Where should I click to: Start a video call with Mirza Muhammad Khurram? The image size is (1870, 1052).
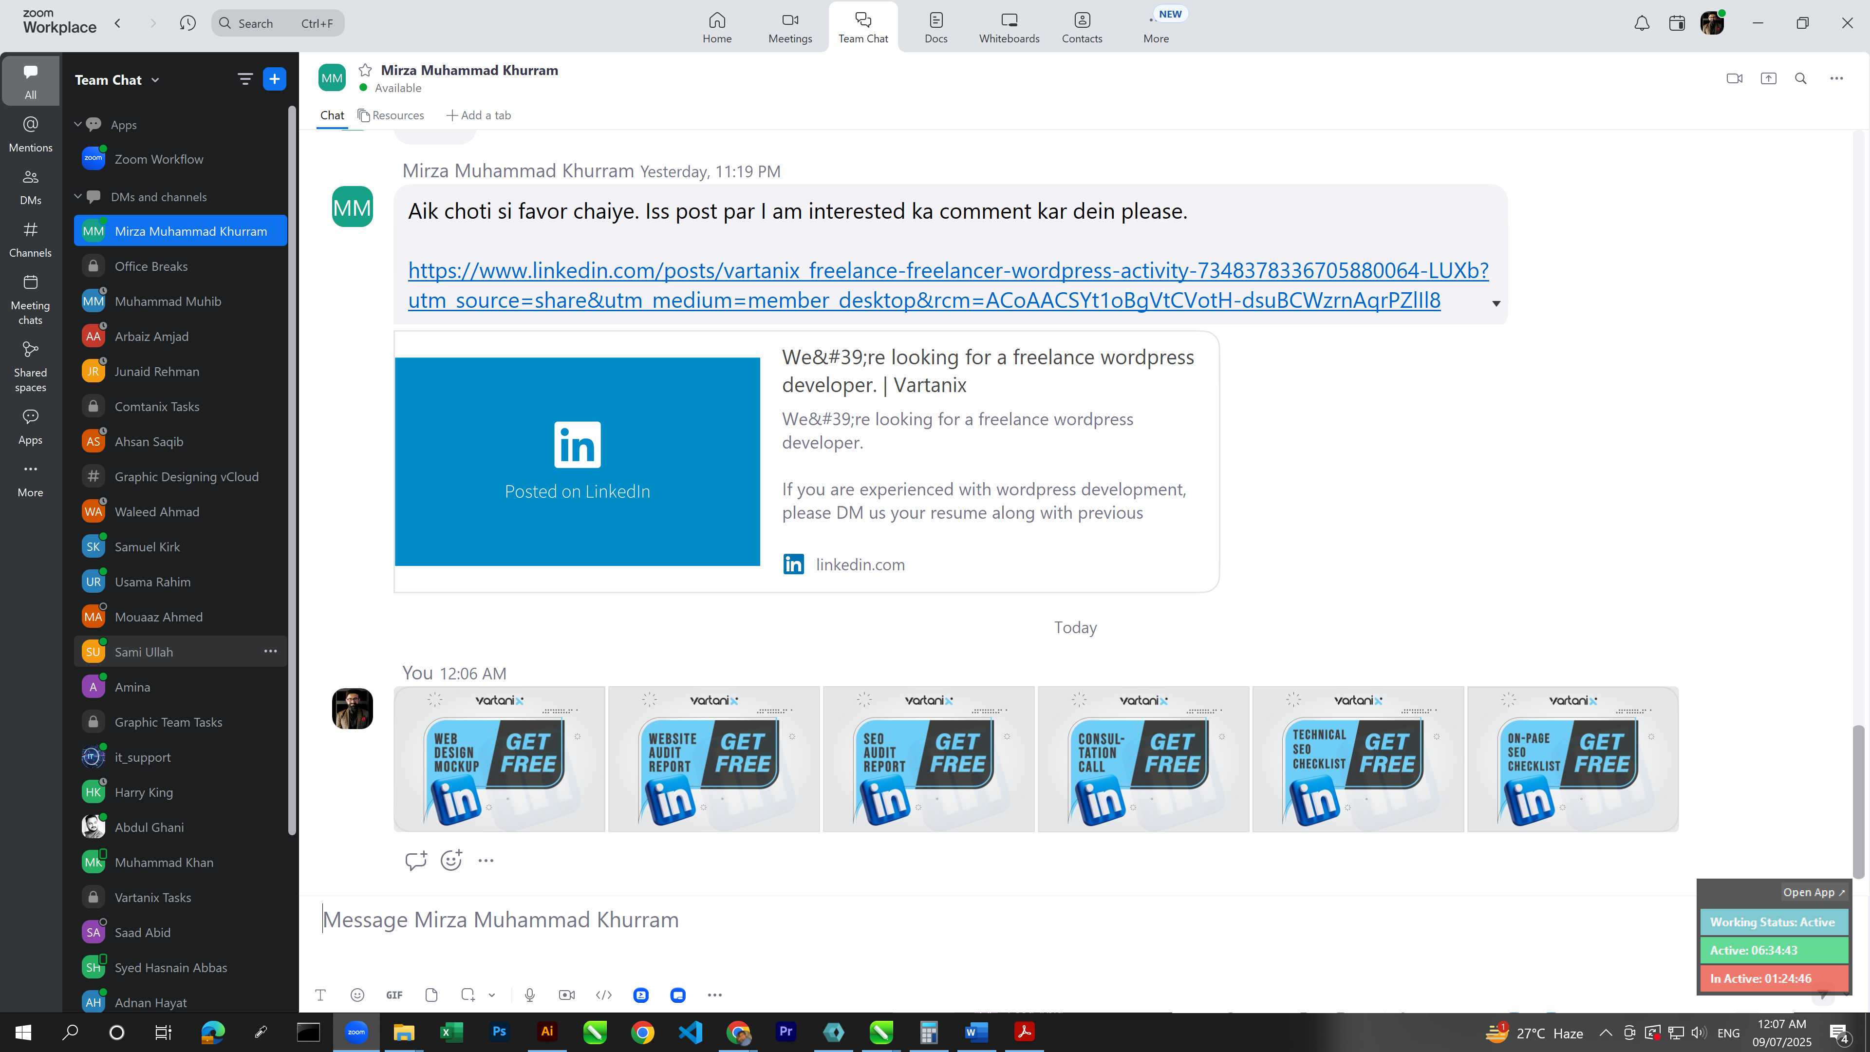(x=1734, y=78)
